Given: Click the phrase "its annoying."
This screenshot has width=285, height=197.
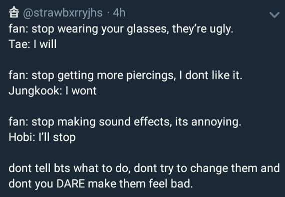Looking at the screenshot, I should tap(208, 122).
